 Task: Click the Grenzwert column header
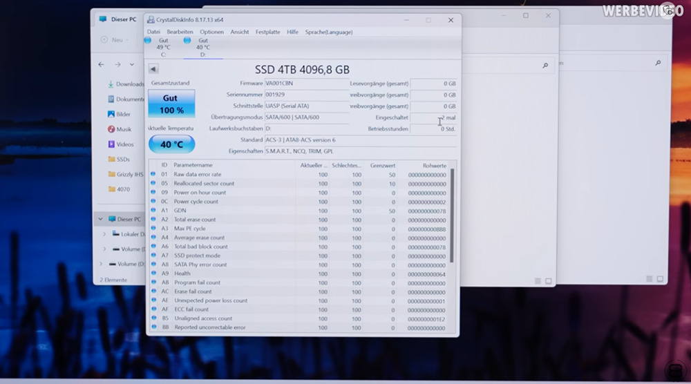tap(383, 166)
